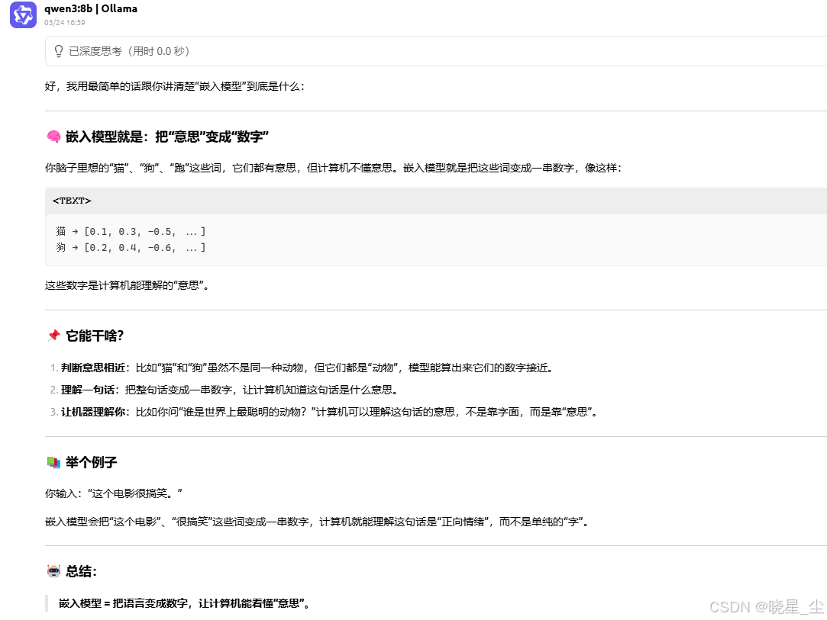Click the heading 总结:
This screenshot has height=620, width=827.
pos(81,571)
